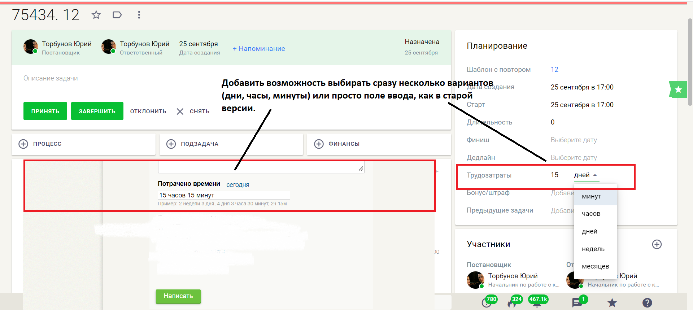693x310 pixels.
Task: Click Старт value 25 сентября в 17:00
Action: (x=582, y=105)
